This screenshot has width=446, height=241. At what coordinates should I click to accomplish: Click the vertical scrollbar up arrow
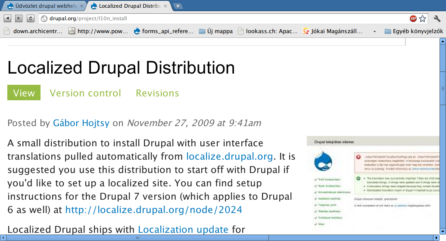pos(443,41)
